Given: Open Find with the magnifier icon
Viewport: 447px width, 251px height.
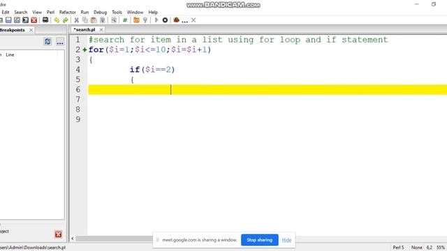Looking at the screenshot, I should point(114,20).
